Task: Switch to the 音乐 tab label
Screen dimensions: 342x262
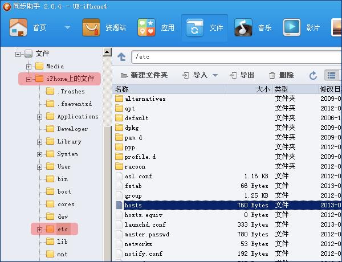Action: coord(264,28)
